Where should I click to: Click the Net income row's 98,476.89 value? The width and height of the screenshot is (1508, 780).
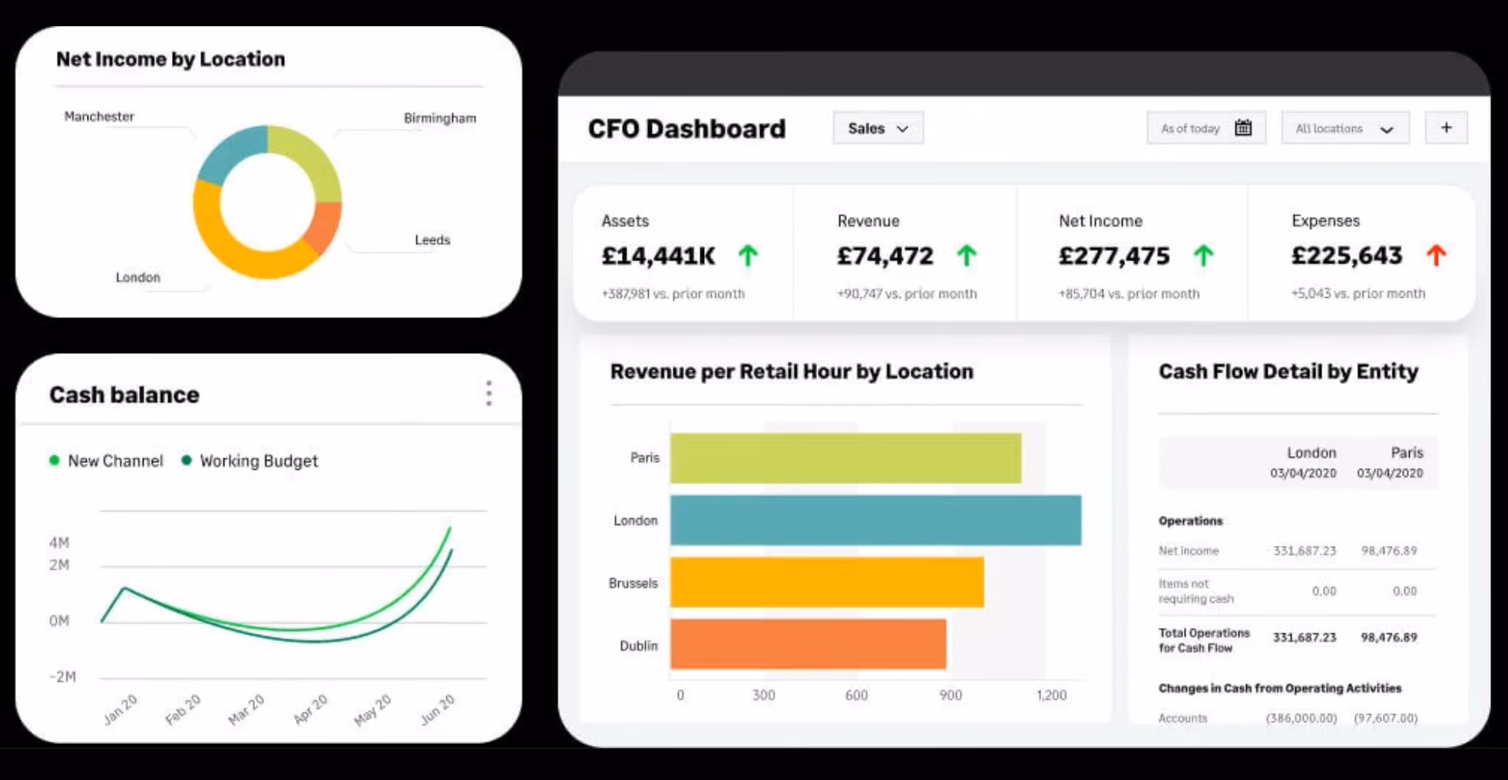1389,550
